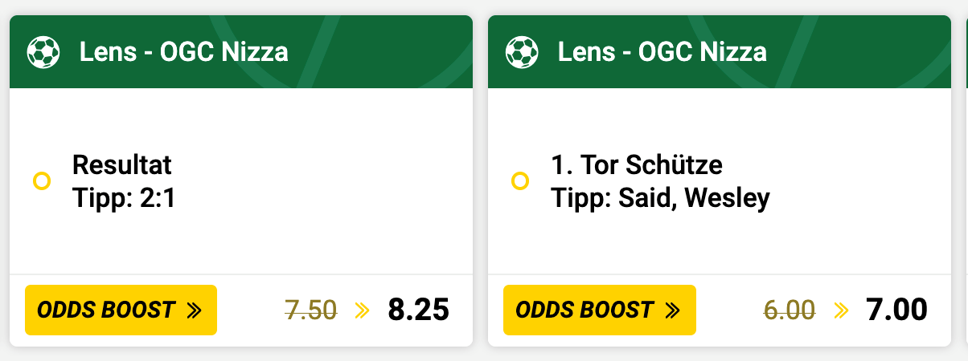Click the yellow arrows beside odds 7.50
The height and width of the screenshot is (361, 968).
coord(362,310)
